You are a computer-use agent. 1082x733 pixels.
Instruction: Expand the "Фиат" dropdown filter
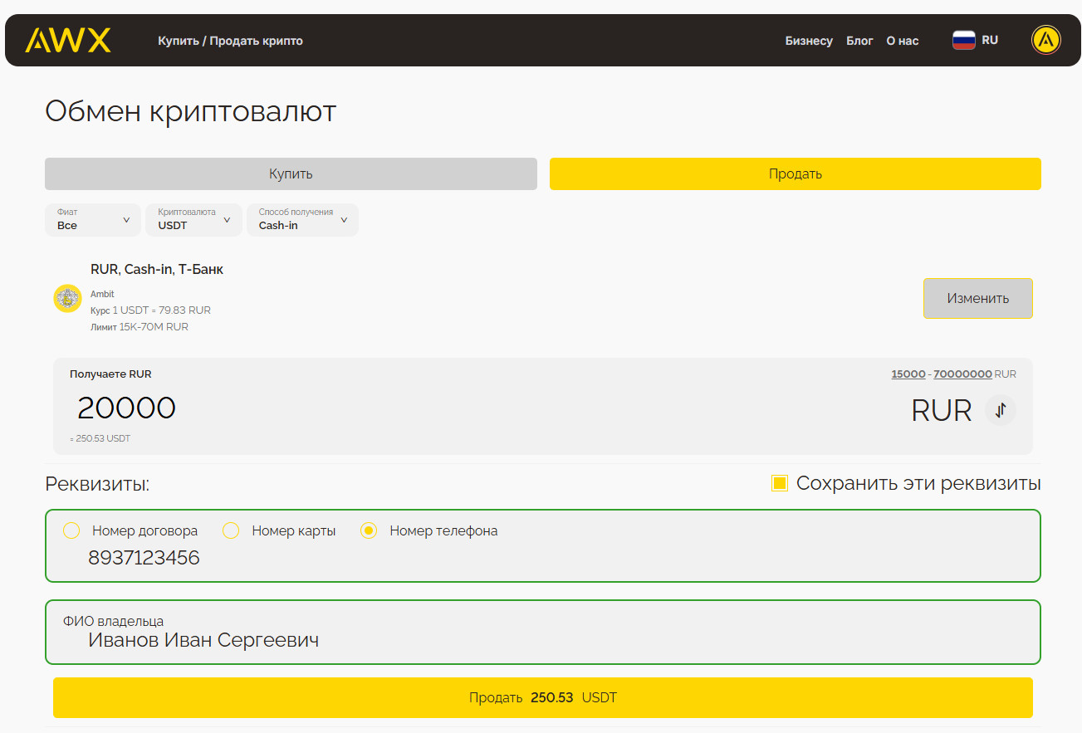click(x=93, y=220)
